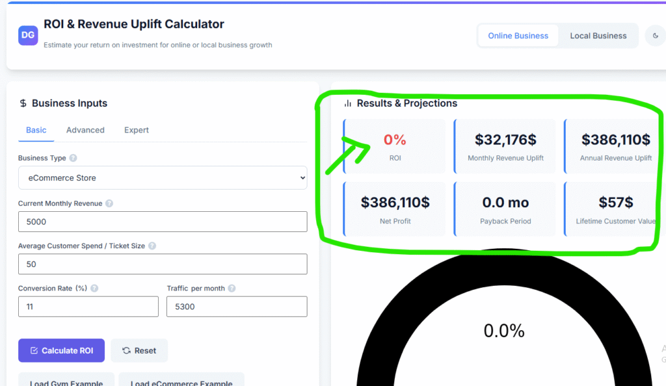Click help icon next to Business Type
Viewport: 666px width, 386px height.
73,158
